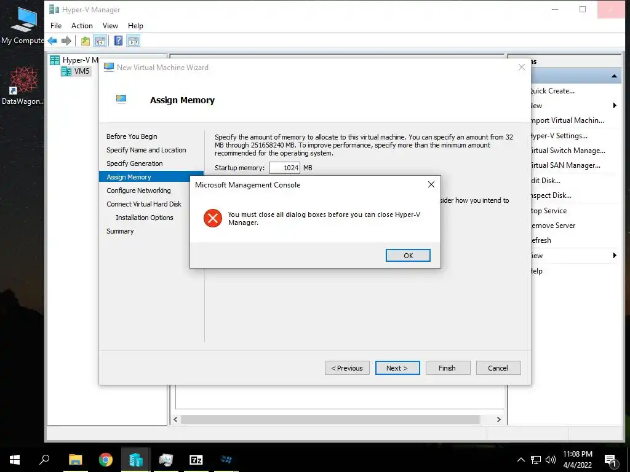Select the Summary wizard step
The width and height of the screenshot is (630, 472).
[120, 231]
